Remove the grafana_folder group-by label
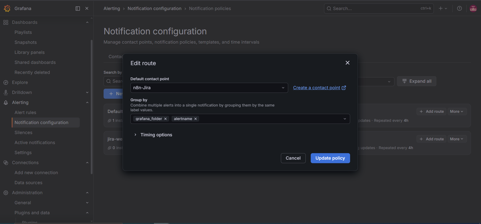This screenshot has width=481, height=224. [x=166, y=119]
